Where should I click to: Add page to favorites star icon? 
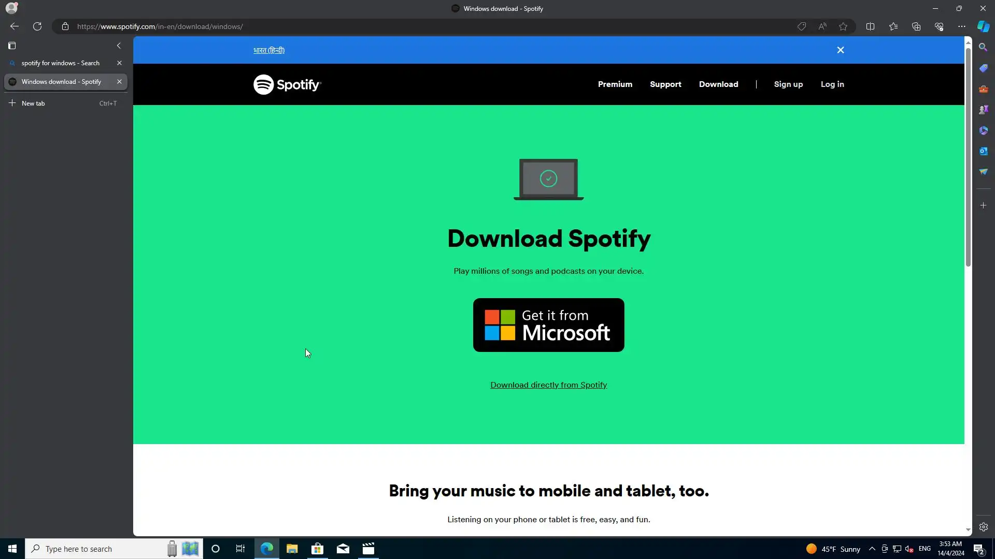(843, 26)
